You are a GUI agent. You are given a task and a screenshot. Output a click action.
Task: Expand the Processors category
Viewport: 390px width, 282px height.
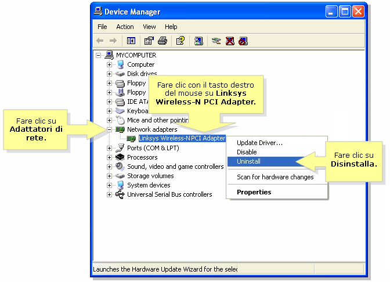click(x=109, y=157)
